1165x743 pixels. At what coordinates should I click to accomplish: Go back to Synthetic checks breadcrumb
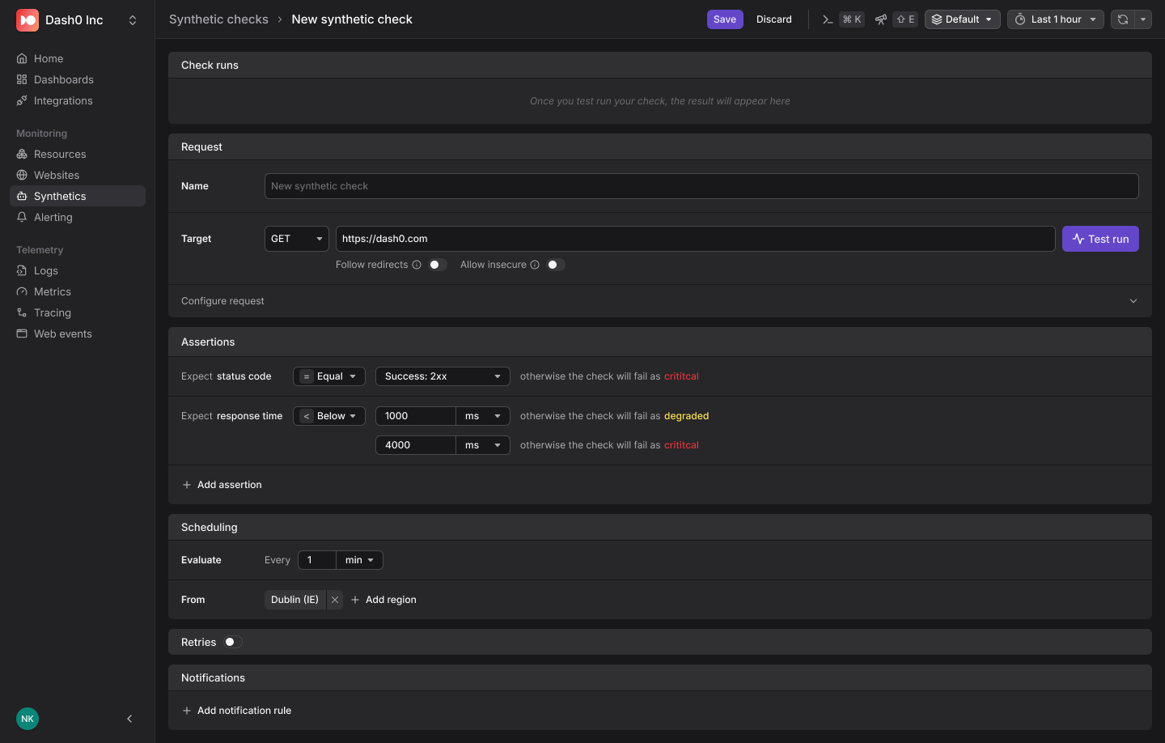pyautogui.click(x=218, y=19)
